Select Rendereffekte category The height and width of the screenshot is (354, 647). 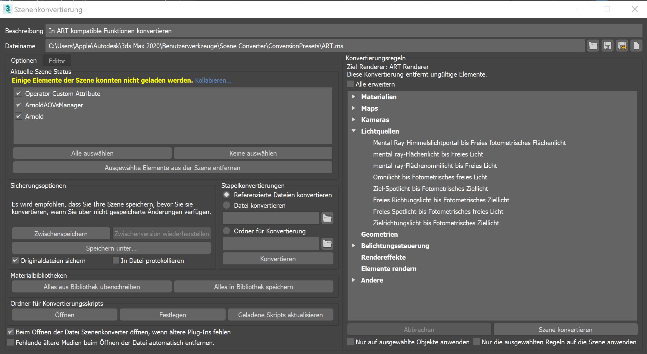(383, 257)
